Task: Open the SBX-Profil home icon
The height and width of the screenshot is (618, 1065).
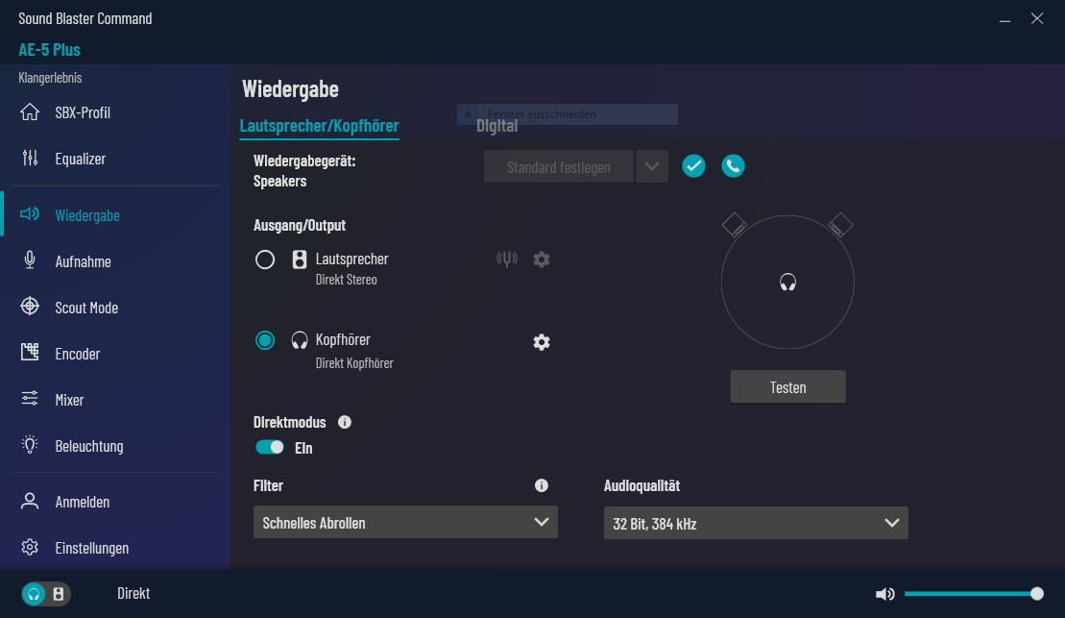Action: coord(30,111)
